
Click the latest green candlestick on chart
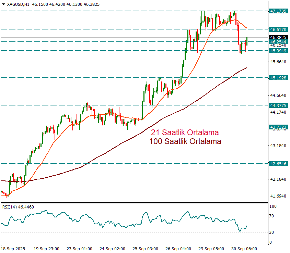click(247, 41)
